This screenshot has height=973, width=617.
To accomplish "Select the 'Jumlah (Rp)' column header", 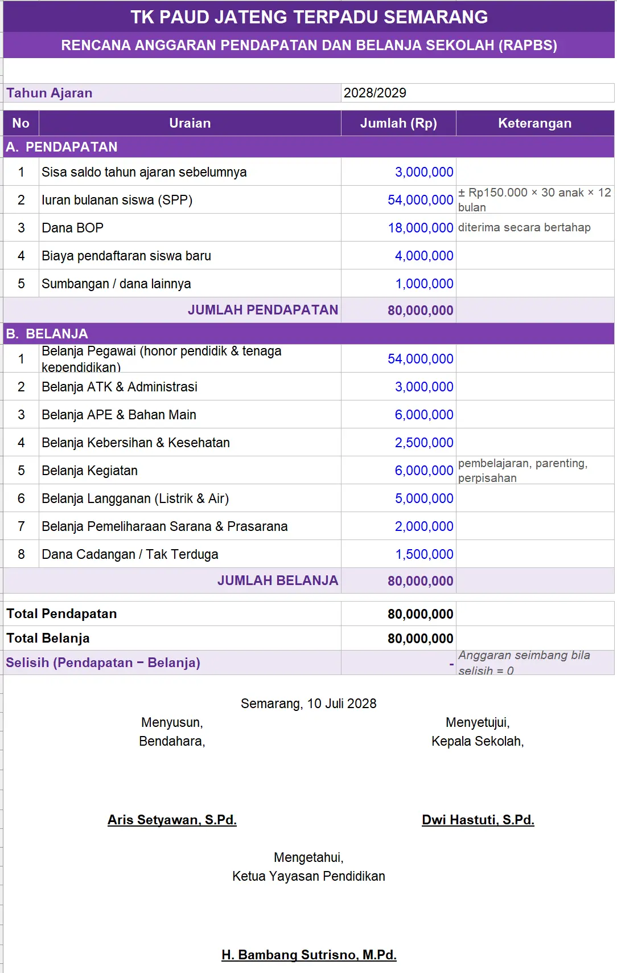I will coord(398,123).
